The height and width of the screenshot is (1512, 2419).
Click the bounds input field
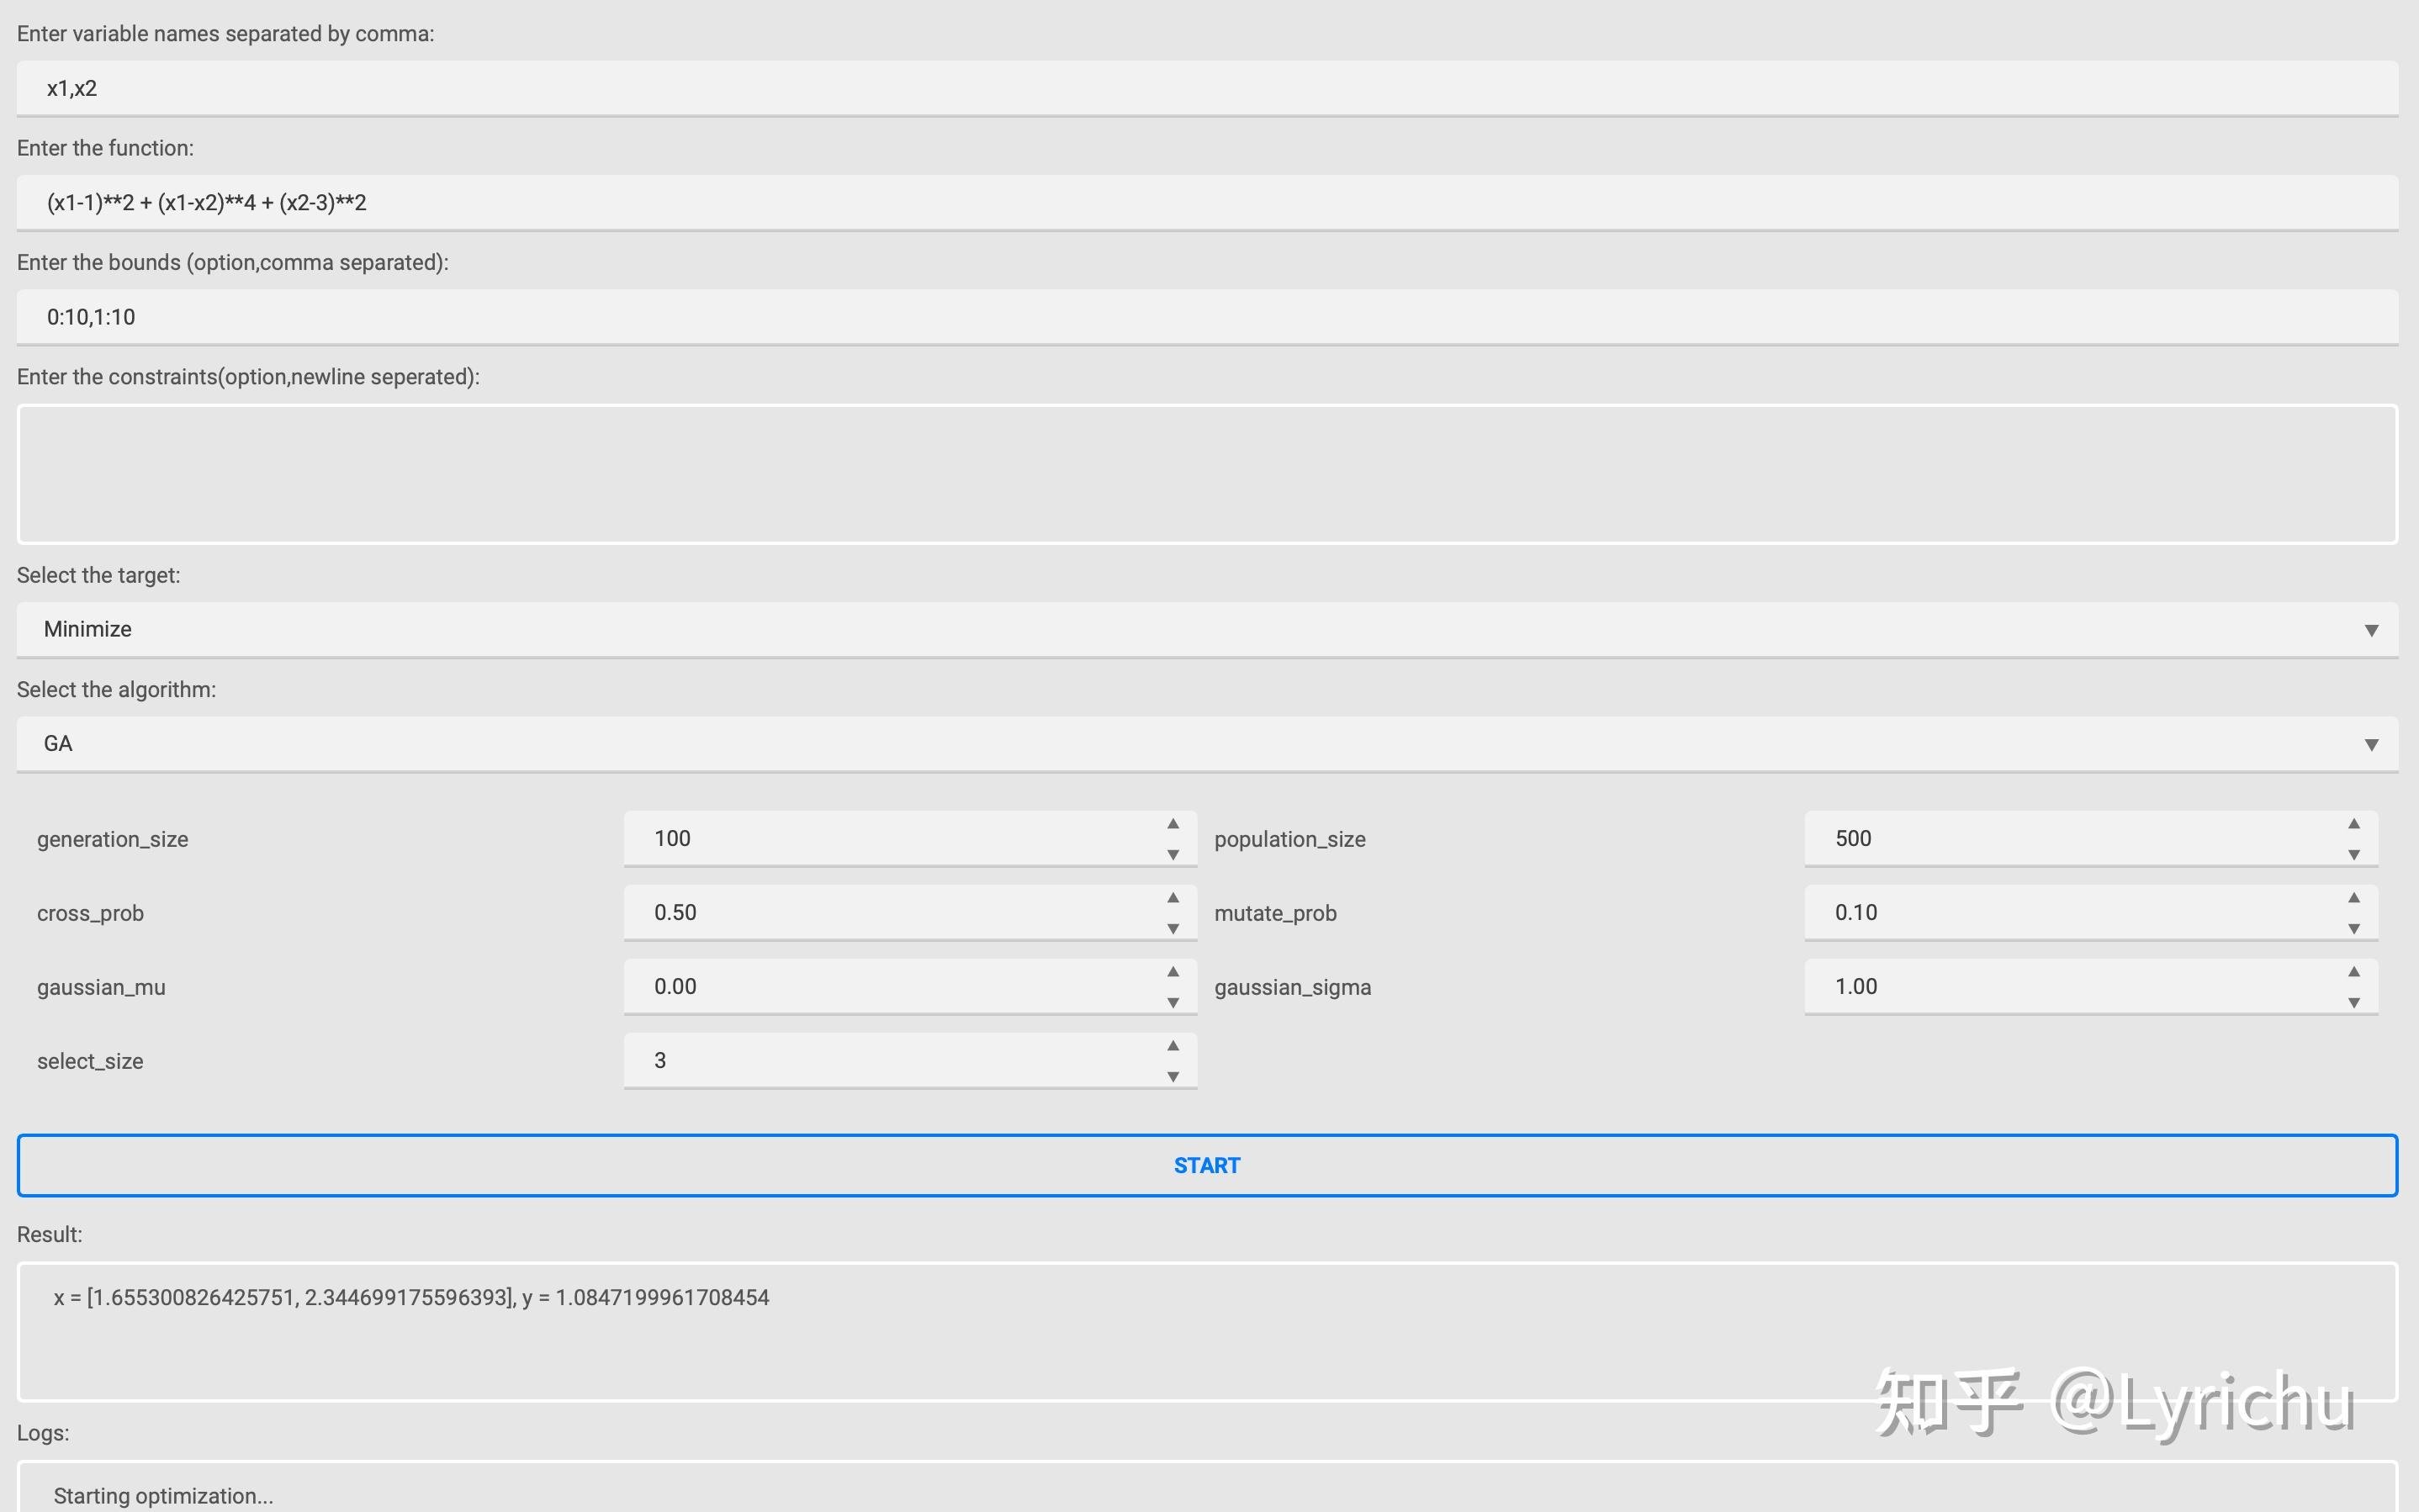click(x=1207, y=317)
